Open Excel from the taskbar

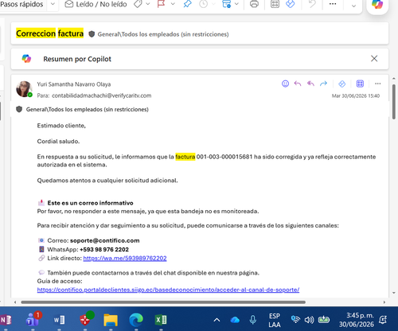161,320
